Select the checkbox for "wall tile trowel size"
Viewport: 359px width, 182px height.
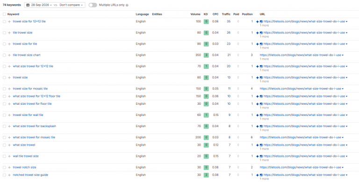pos(4,156)
